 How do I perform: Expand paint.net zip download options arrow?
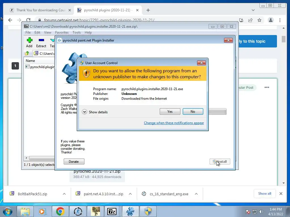tap(130, 194)
